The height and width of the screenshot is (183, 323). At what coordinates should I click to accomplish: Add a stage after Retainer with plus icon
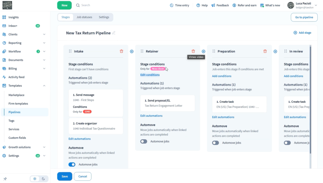pyautogui.click(x=203, y=51)
